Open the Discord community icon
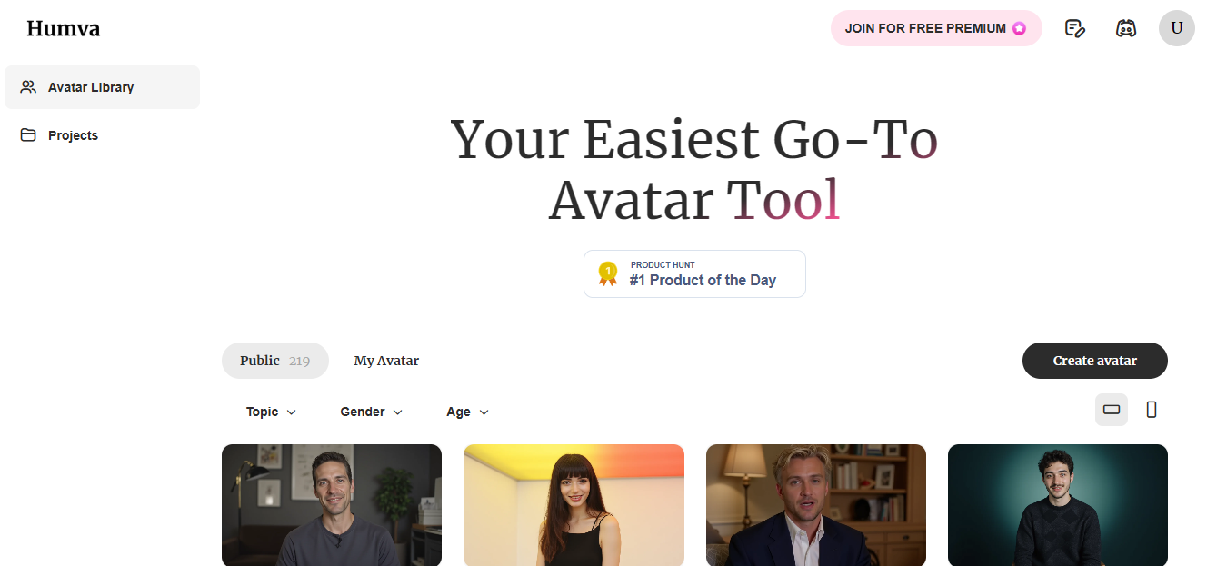The image size is (1207, 566). [x=1126, y=28]
